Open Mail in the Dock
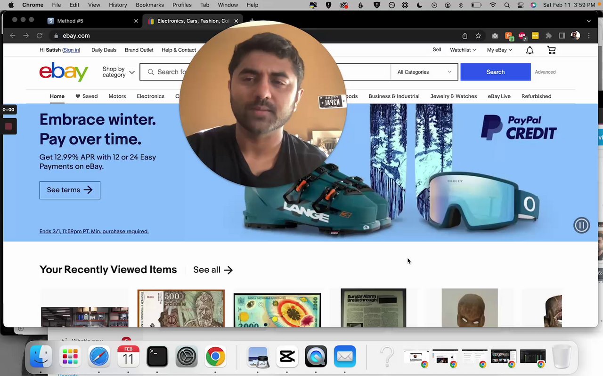The width and height of the screenshot is (603, 376). pos(345,357)
